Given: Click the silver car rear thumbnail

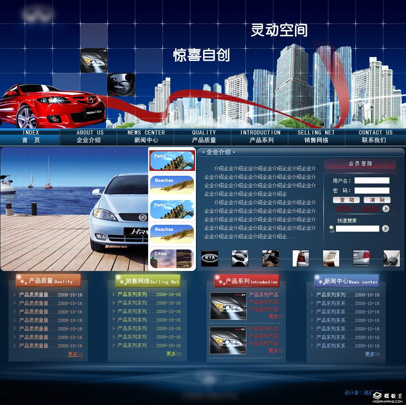Looking at the screenshot, I should (x=361, y=258).
